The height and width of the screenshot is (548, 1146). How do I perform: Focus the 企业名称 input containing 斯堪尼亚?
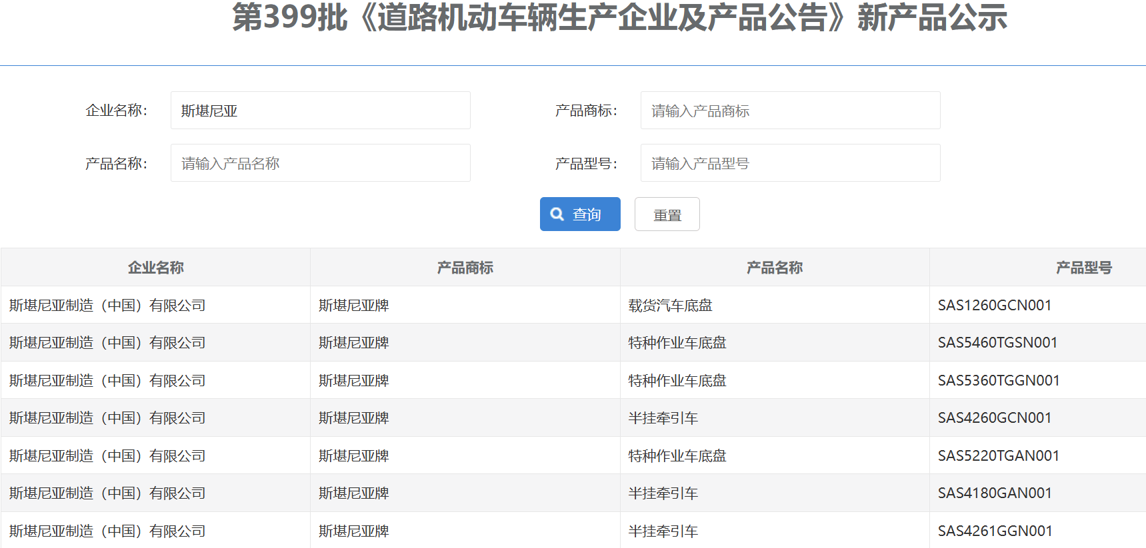(321, 111)
